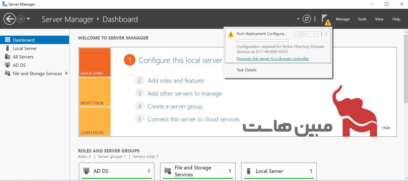Open the Manage menu

tap(342, 19)
